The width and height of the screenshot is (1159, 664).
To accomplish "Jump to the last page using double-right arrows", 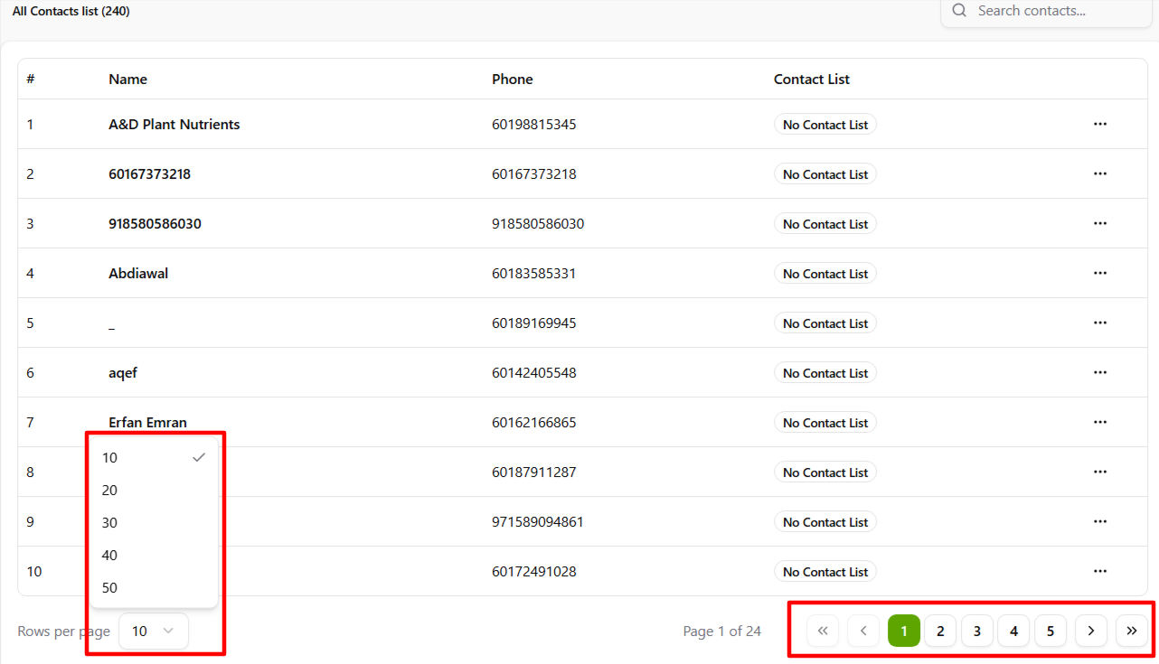I will click(x=1132, y=631).
